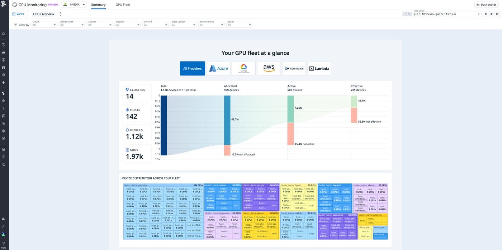The width and height of the screenshot is (502, 250).
Task: Click the fast-backward time navigation arrow
Action: [x=486, y=14]
